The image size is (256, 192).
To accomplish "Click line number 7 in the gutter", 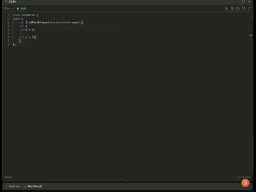I will coord(9,37).
